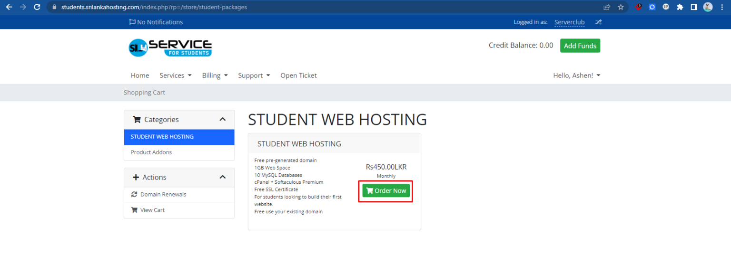The width and height of the screenshot is (731, 265).
Task: Open the Support dropdown menu
Action: pyautogui.click(x=254, y=76)
